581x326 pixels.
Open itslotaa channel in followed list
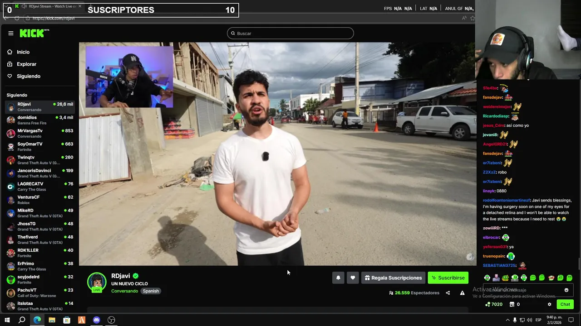click(x=40, y=306)
